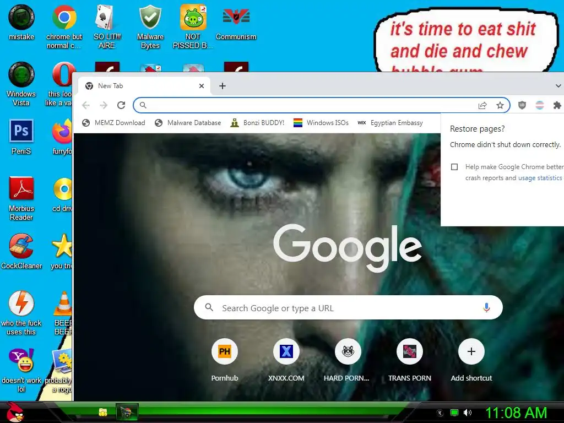Open a new tab with the plus button
The image size is (564, 423).
tap(223, 85)
